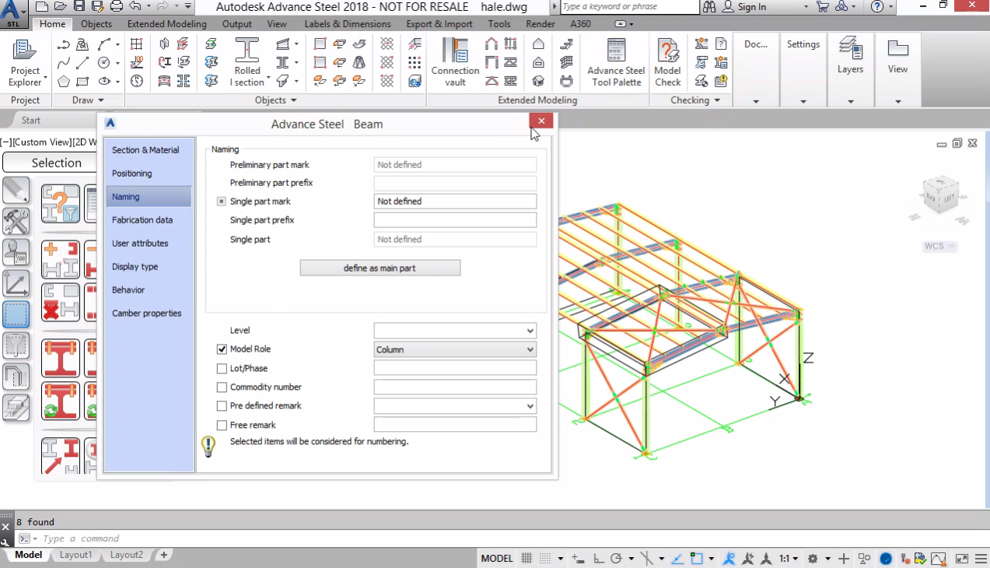Image resolution: width=990 pixels, height=568 pixels.
Task: Open the status bar customization menu icon
Action: pos(981,559)
